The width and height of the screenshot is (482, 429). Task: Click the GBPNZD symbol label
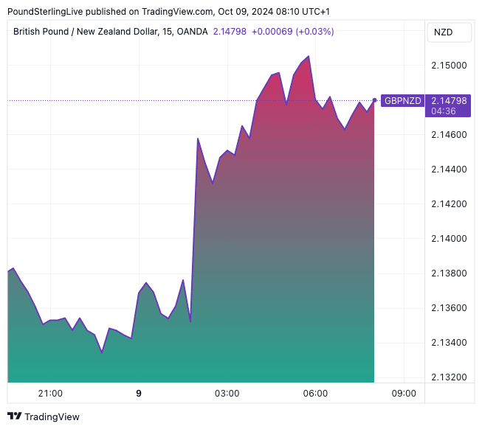(402, 101)
